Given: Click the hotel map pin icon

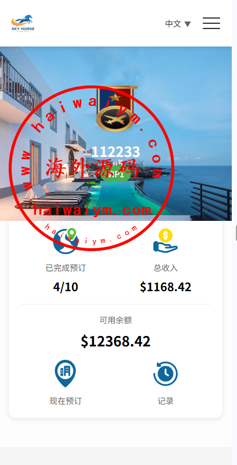Looking at the screenshot, I should coord(66,373).
